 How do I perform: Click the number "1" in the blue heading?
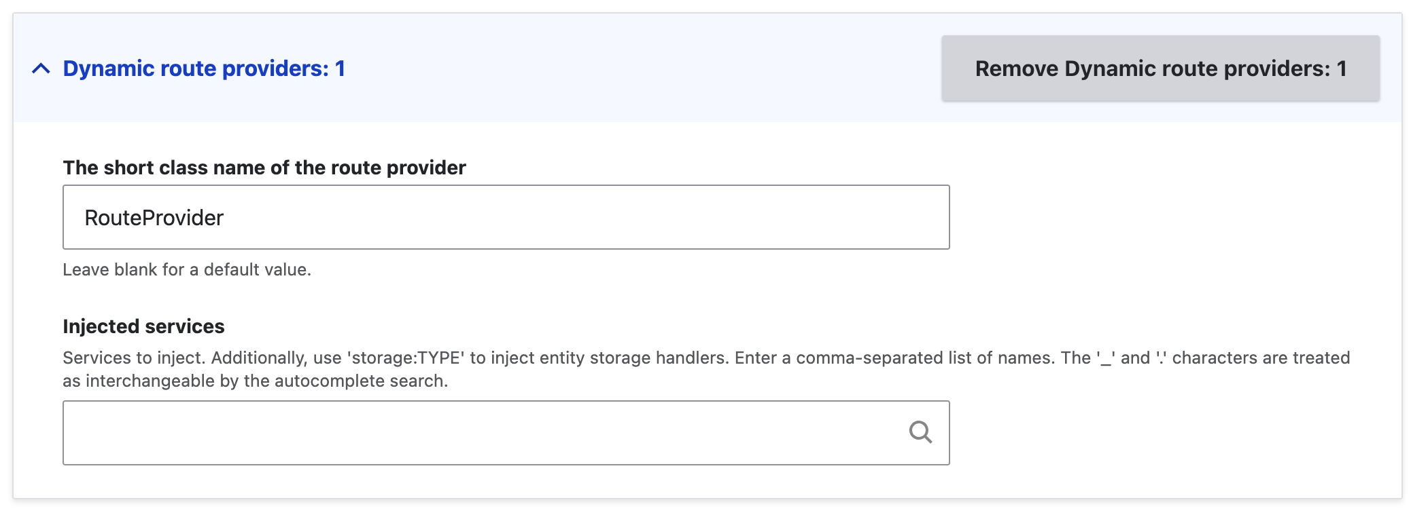[x=340, y=69]
